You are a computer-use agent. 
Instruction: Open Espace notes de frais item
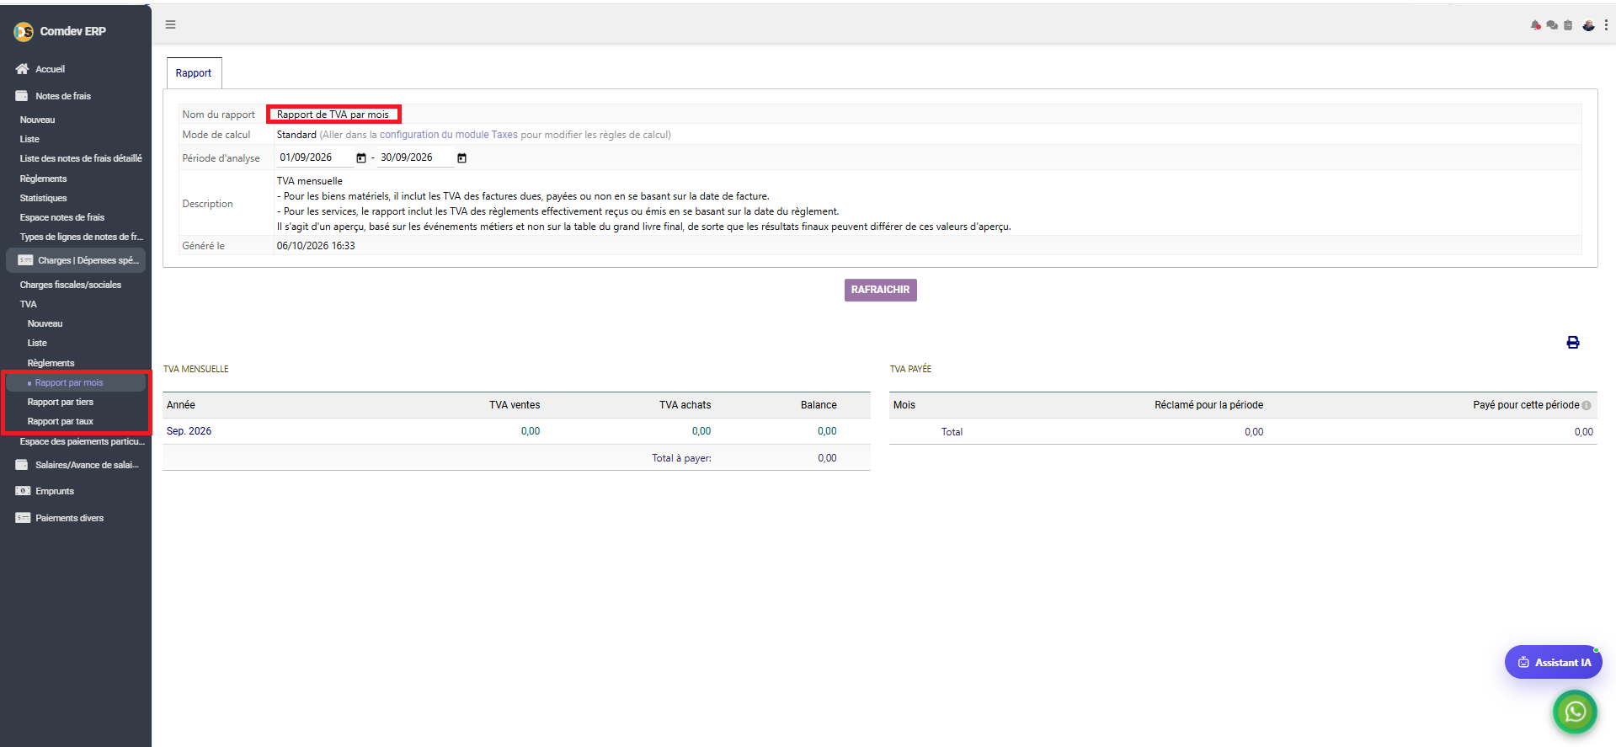62,217
